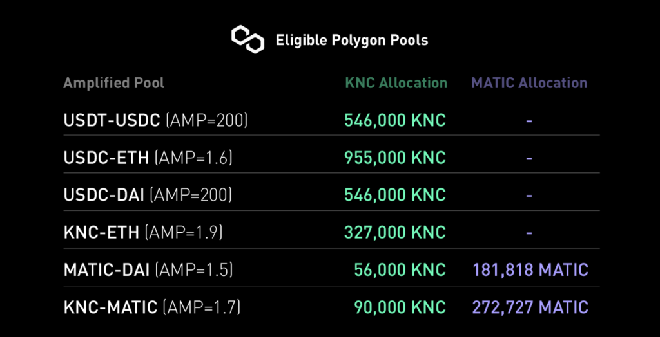Select the USDT-USDC pool row

pyautogui.click(x=331, y=121)
